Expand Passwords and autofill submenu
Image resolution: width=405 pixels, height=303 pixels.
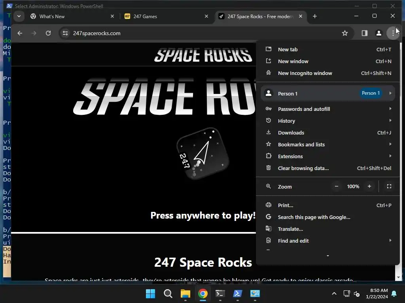(328, 109)
